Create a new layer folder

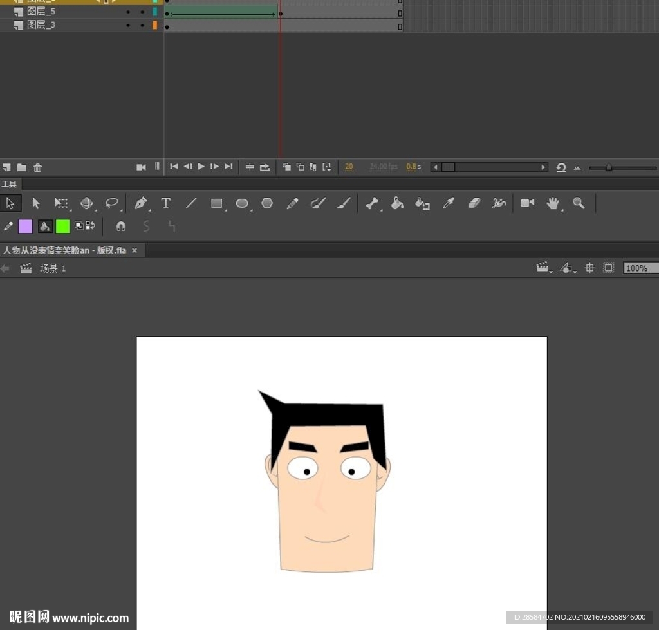pos(21,167)
